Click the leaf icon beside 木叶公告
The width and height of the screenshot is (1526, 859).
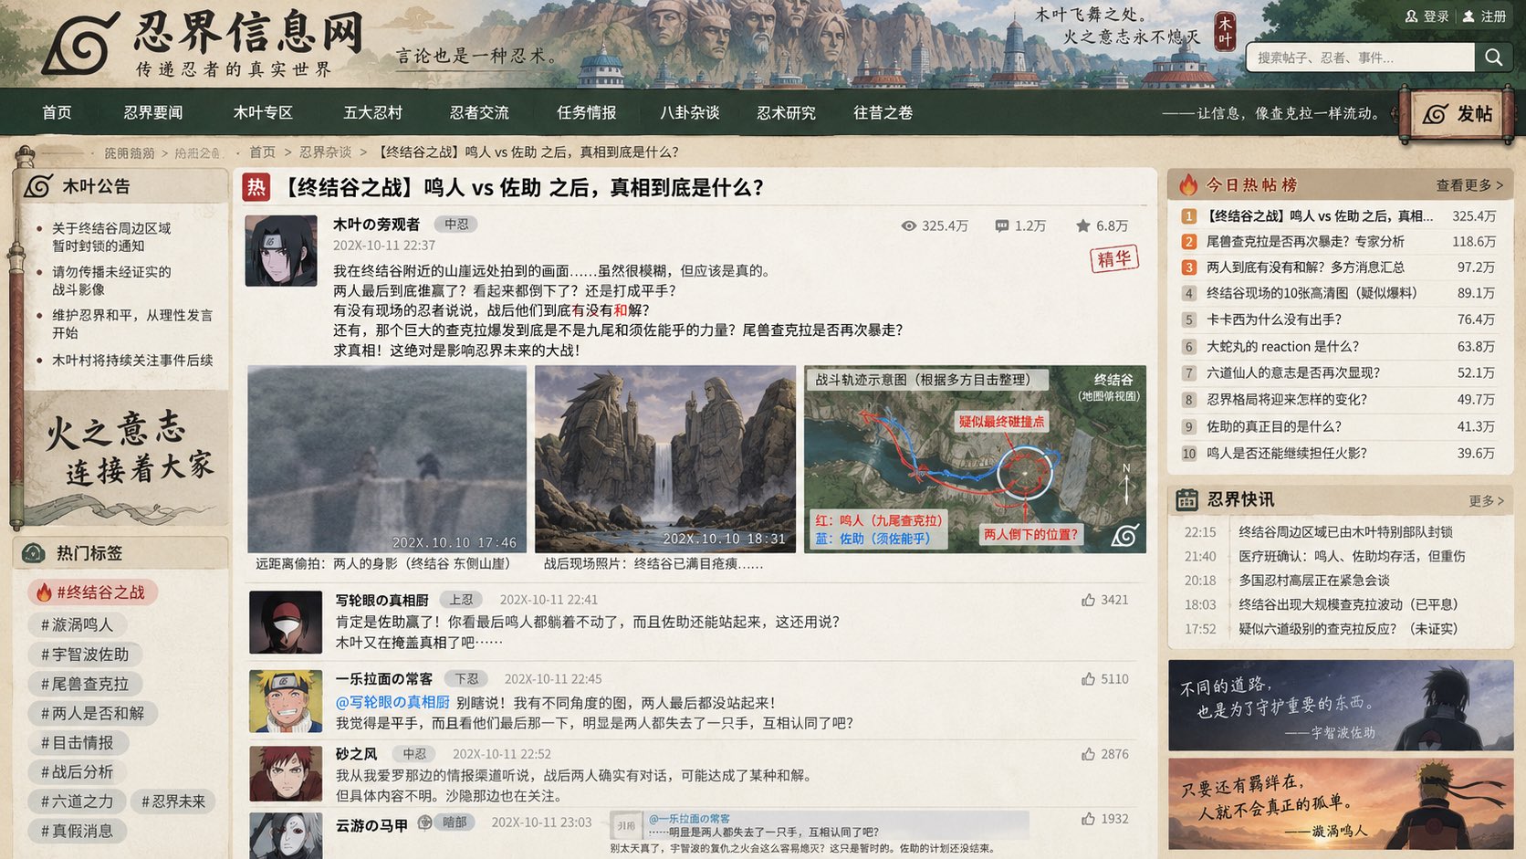pos(38,186)
